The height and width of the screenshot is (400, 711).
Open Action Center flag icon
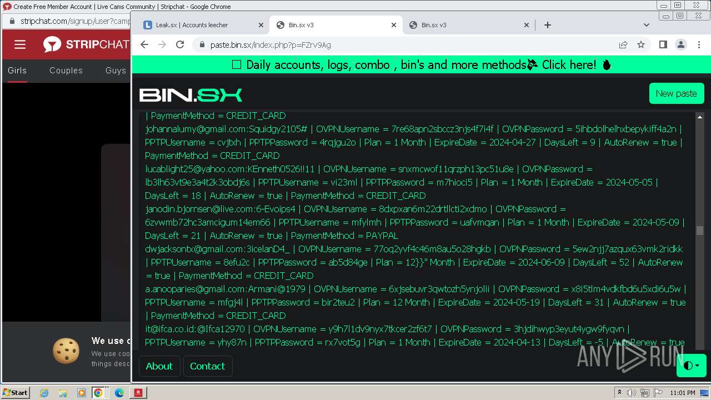tap(658, 393)
